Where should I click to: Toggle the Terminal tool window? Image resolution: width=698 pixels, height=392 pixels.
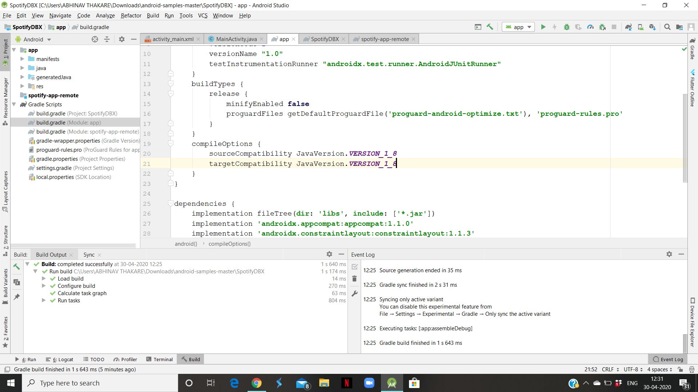pos(159,359)
